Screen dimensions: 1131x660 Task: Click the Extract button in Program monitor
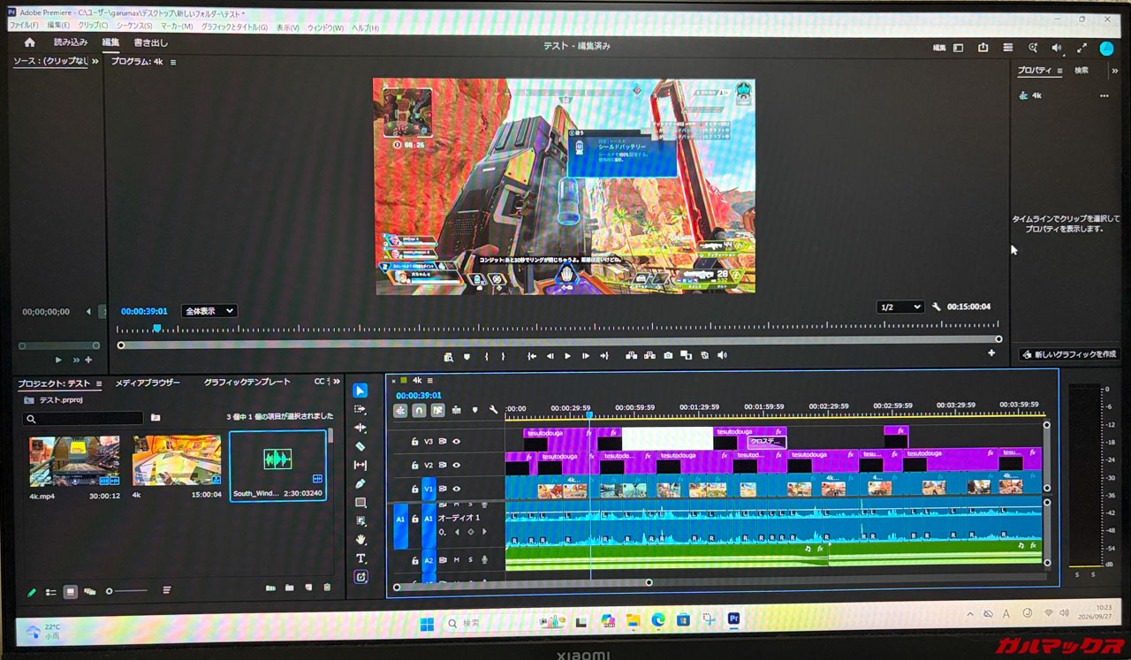[649, 355]
